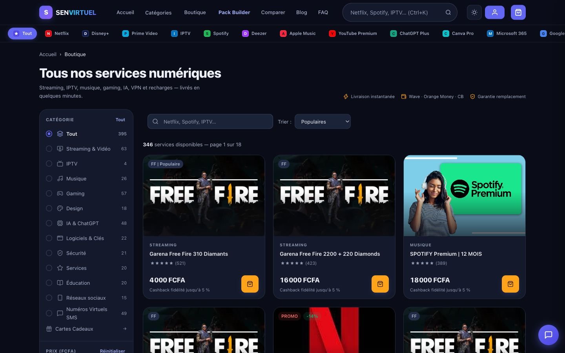This screenshot has width=565, height=353.
Task: Click the YouTube Premium chip
Action: click(x=353, y=34)
